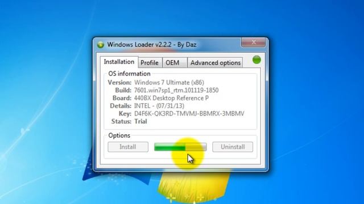
Task: Click the Options group label
Action: tap(119, 135)
